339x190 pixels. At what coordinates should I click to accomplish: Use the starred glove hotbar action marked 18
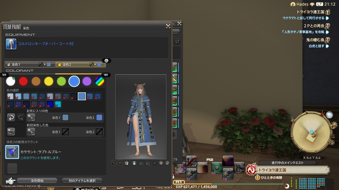pos(228,174)
